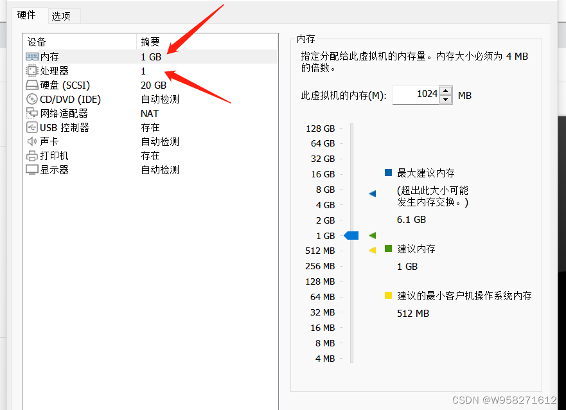Click the 2 GB scale label
Image resolution: width=566 pixels, height=410 pixels.
click(x=325, y=220)
